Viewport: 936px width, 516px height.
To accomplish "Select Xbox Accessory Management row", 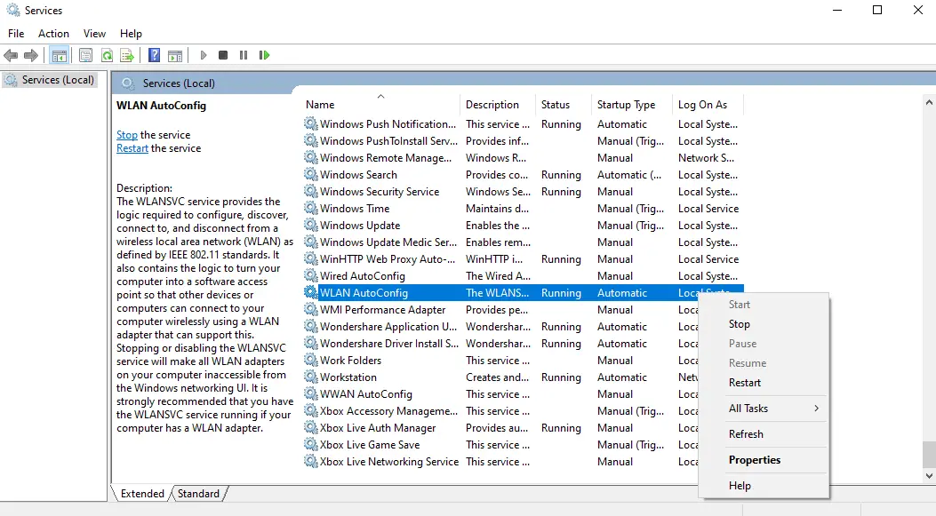I will point(500,410).
